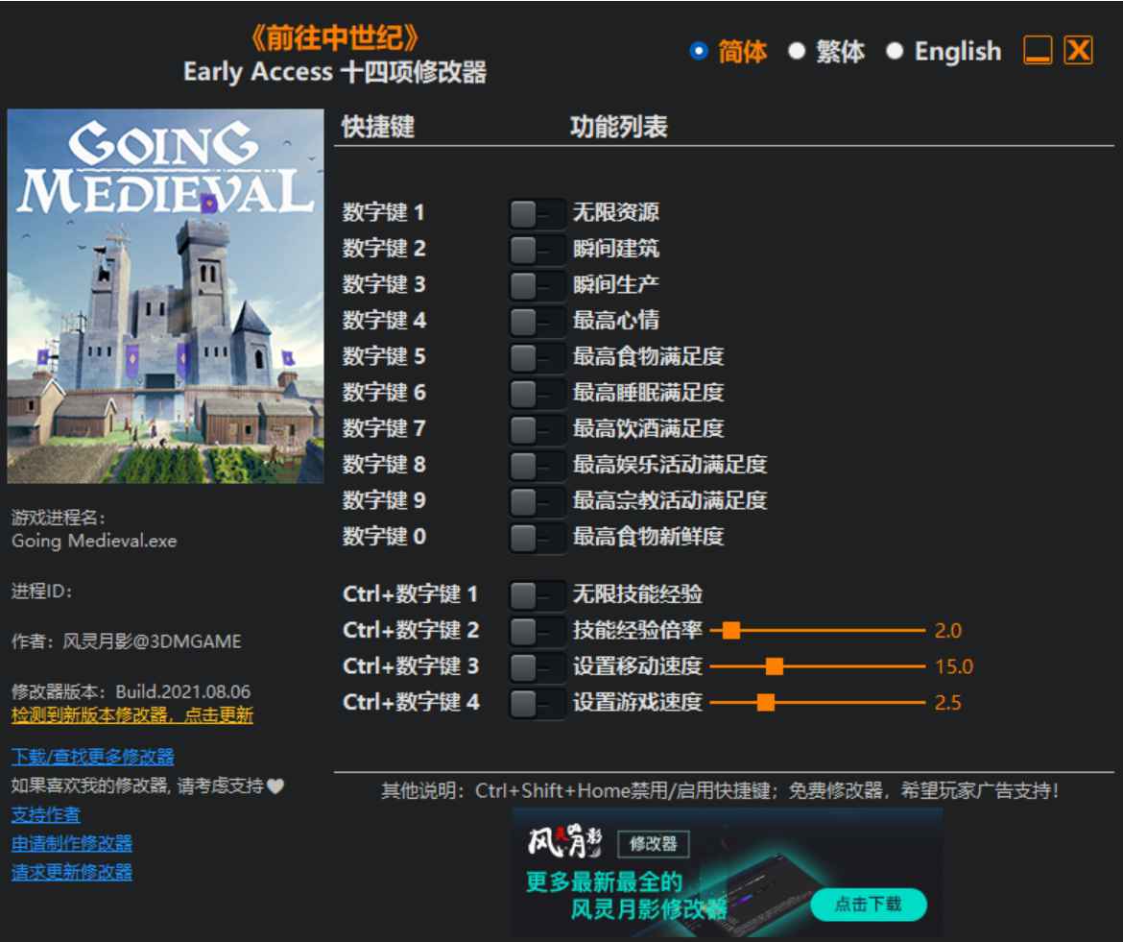Move the 设置移动速度 slider handle
Screen dimensions: 1123x942
(776, 666)
